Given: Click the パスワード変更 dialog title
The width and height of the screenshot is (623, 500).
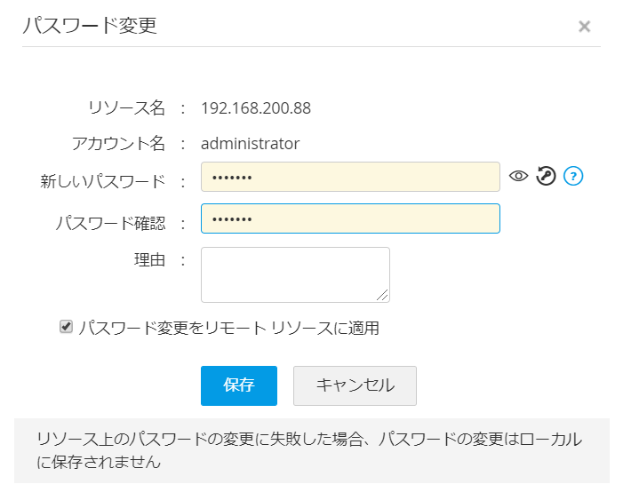Looking at the screenshot, I should point(90,26).
